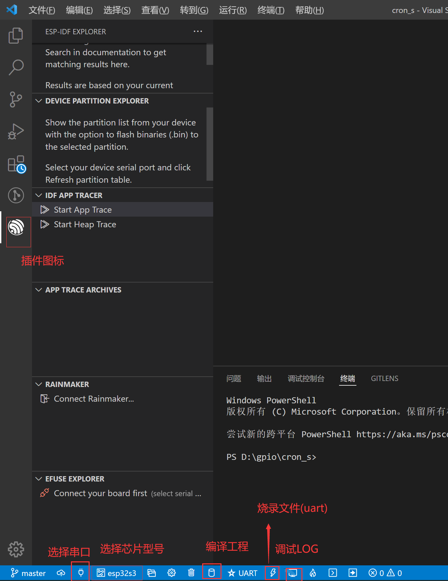Image resolution: width=448 pixels, height=581 pixels.
Task: Click the trash full-clean icon in status bar
Action: (x=191, y=573)
